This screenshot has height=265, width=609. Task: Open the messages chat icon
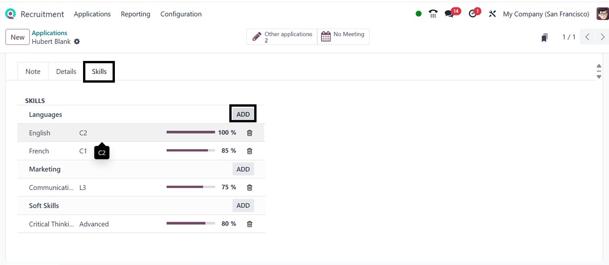(x=449, y=14)
